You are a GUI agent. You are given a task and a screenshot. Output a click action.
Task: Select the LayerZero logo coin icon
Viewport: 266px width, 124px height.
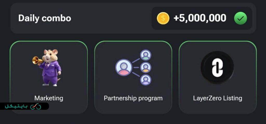tap(217, 67)
